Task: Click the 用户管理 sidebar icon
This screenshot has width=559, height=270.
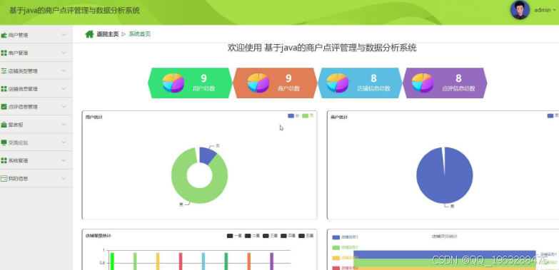Action: coord(4,35)
